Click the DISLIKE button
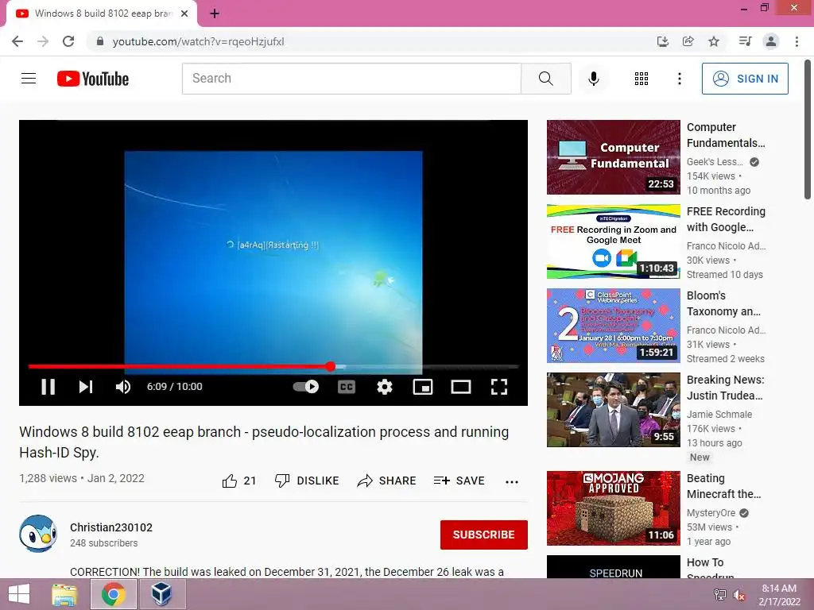The height and width of the screenshot is (610, 814). [x=307, y=481]
